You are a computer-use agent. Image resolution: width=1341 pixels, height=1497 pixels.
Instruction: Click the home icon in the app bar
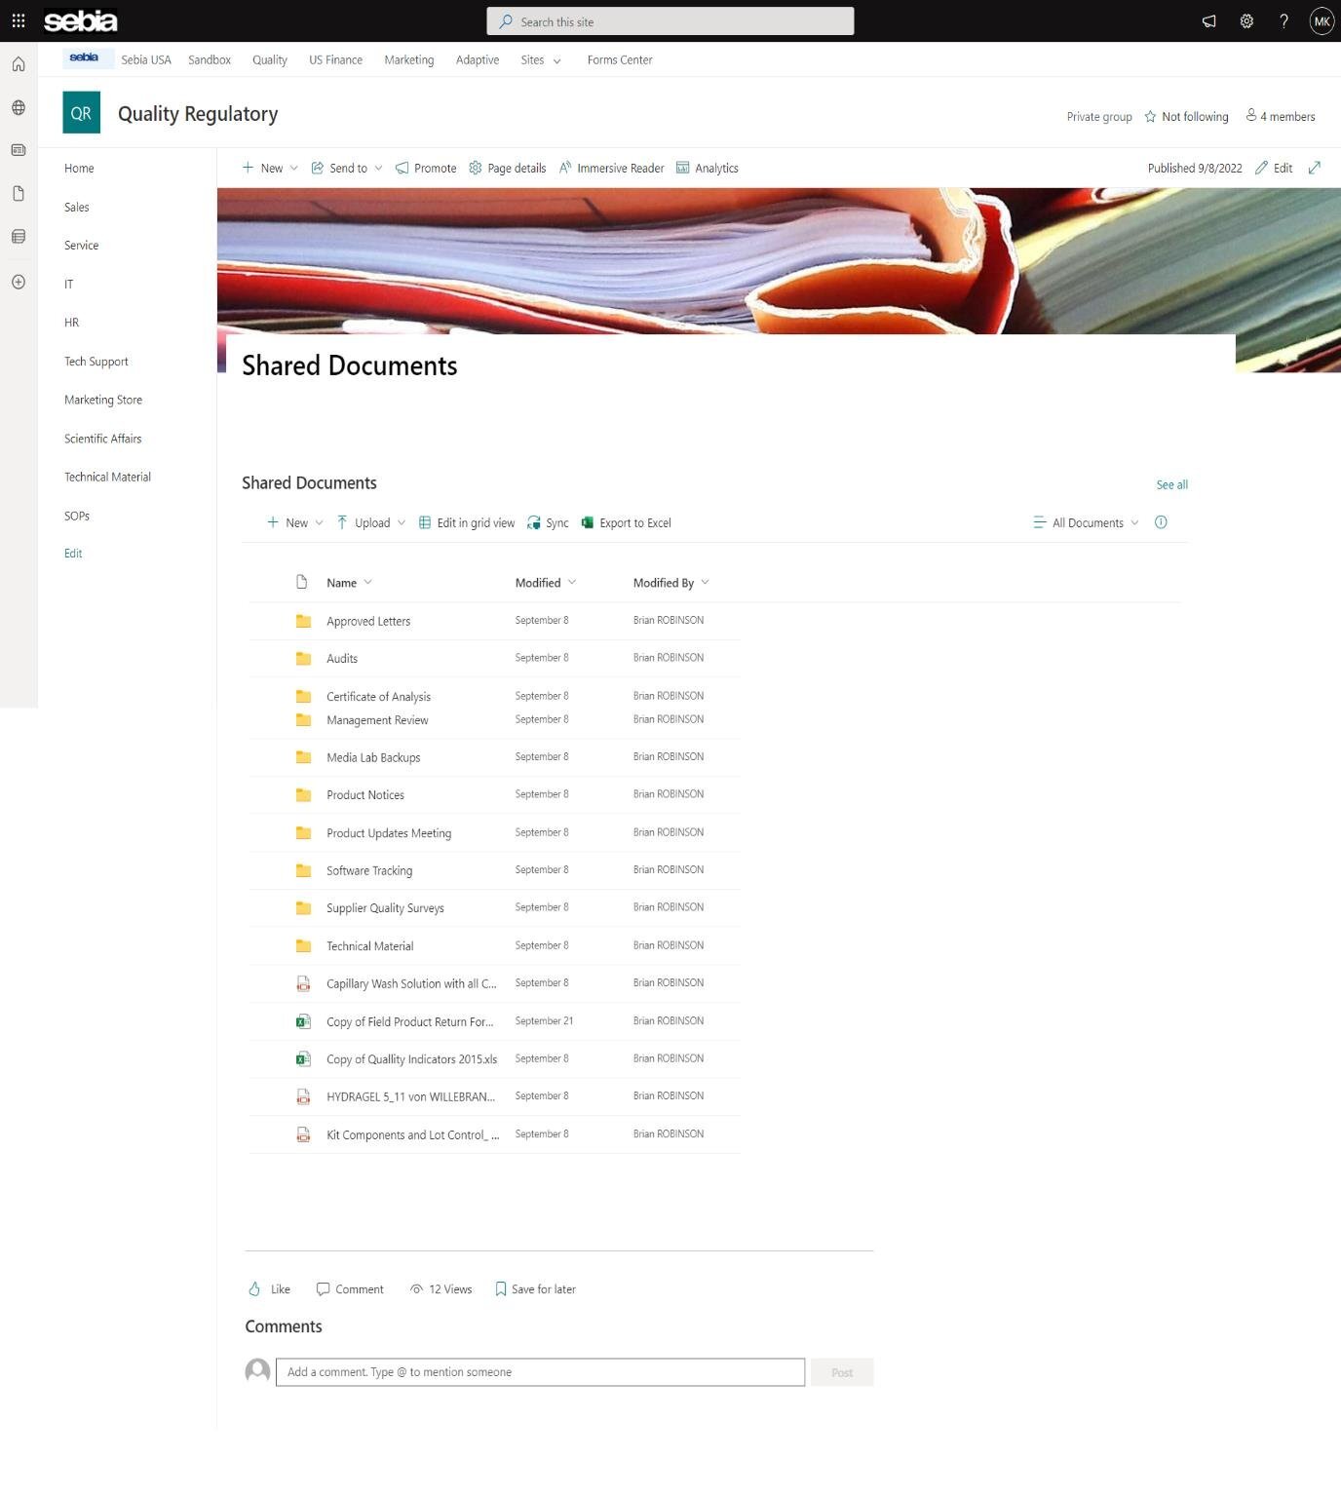coord(19,64)
